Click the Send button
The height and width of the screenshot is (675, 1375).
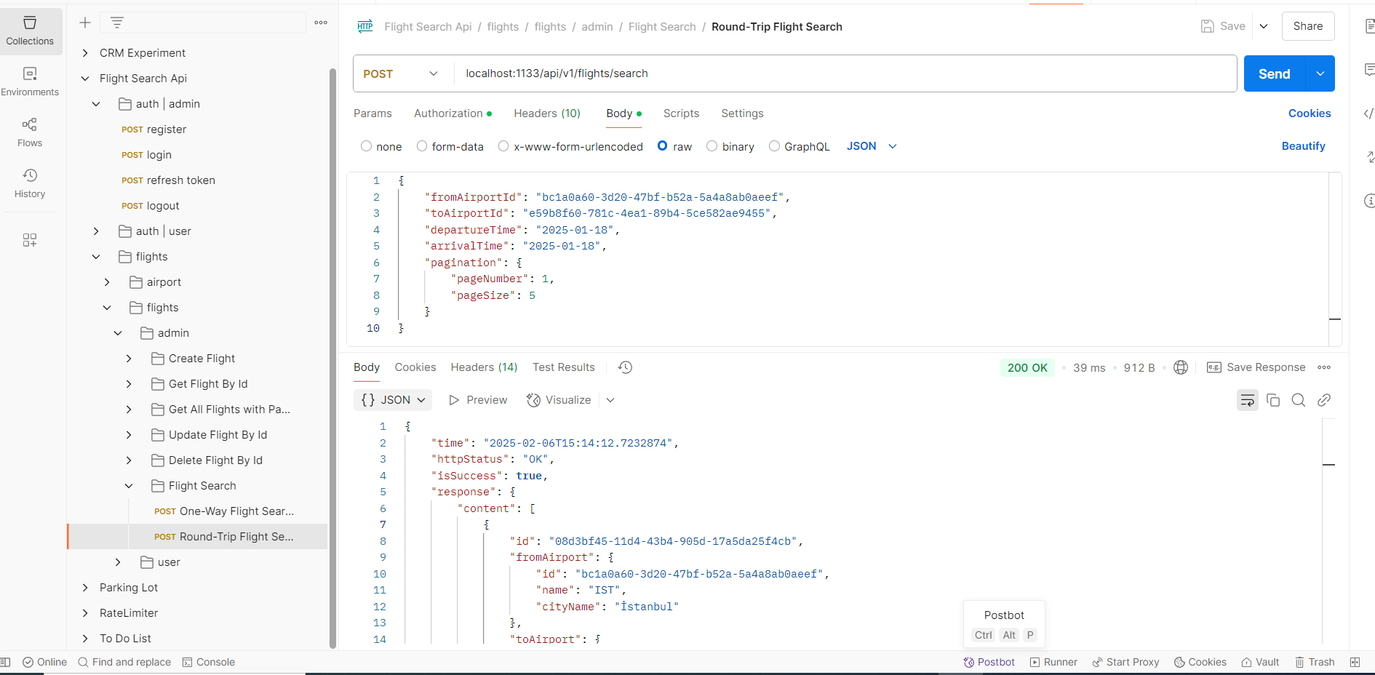tap(1275, 73)
